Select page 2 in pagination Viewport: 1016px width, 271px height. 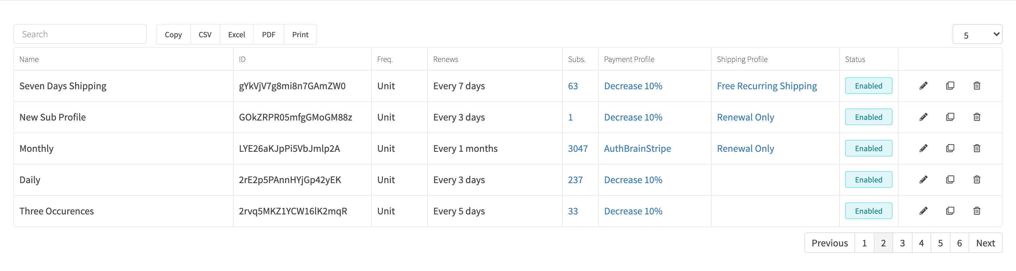(x=883, y=243)
